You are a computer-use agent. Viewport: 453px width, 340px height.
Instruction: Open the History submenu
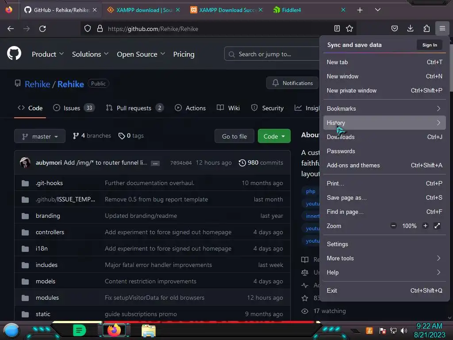click(384, 123)
